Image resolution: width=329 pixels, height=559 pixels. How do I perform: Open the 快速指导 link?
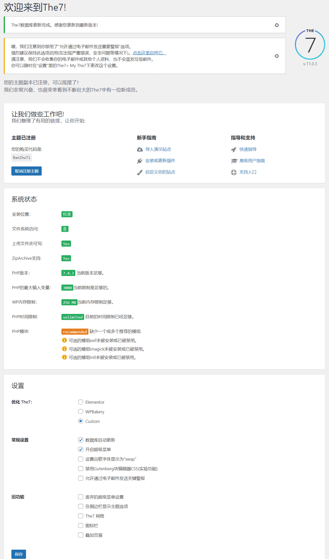248,149
